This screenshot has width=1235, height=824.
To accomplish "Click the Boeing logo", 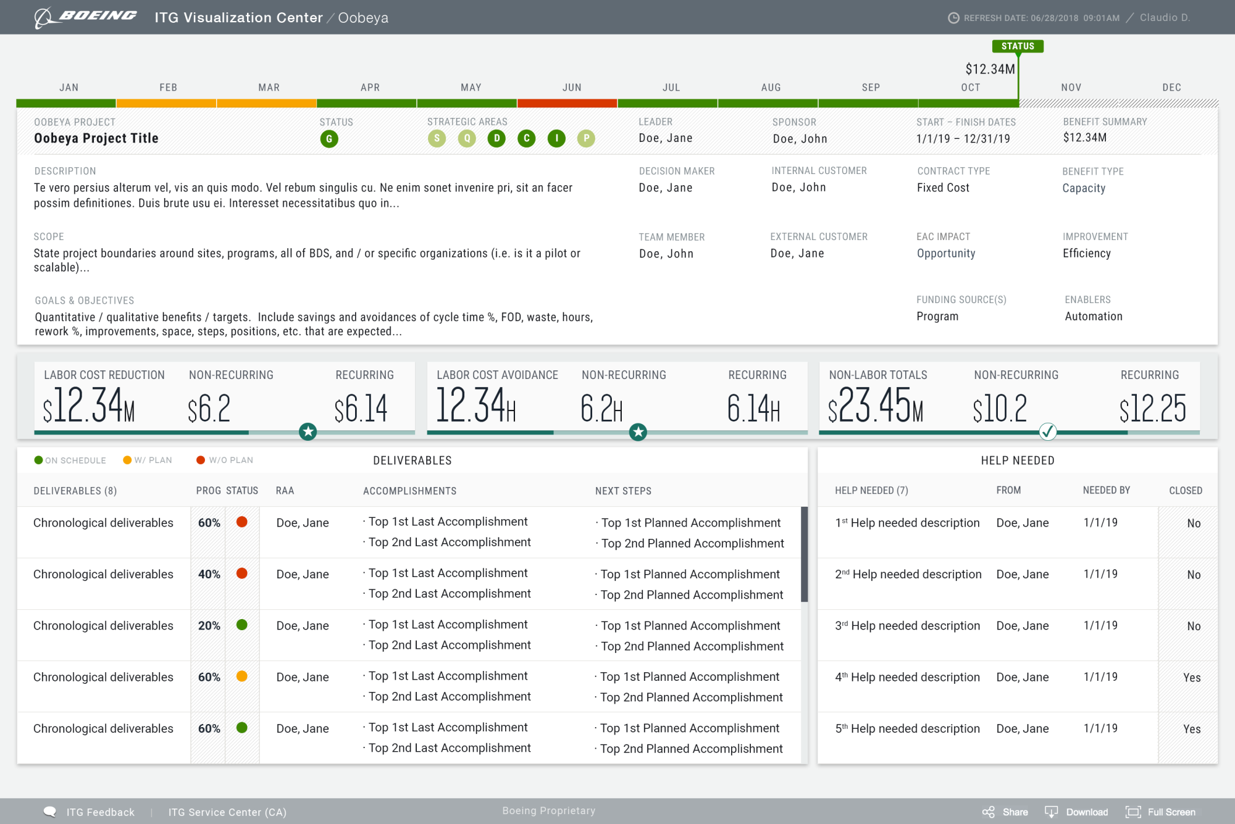I will point(85,17).
